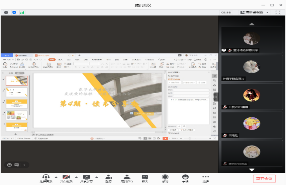Start recording with 录制 button
Screen dimensions: 286x185
165,178
